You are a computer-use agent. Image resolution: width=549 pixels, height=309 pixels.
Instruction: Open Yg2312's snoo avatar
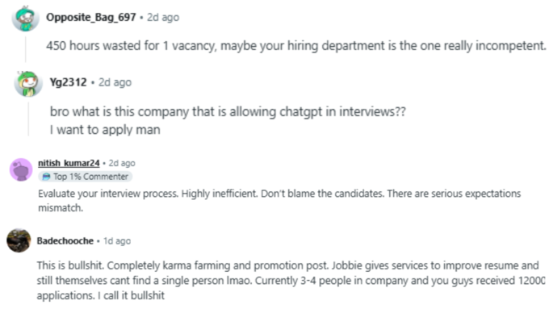[28, 84]
